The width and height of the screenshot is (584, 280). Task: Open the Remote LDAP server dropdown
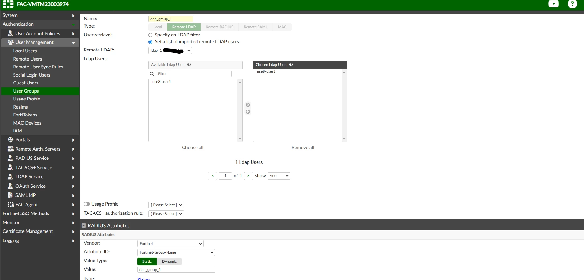click(170, 51)
